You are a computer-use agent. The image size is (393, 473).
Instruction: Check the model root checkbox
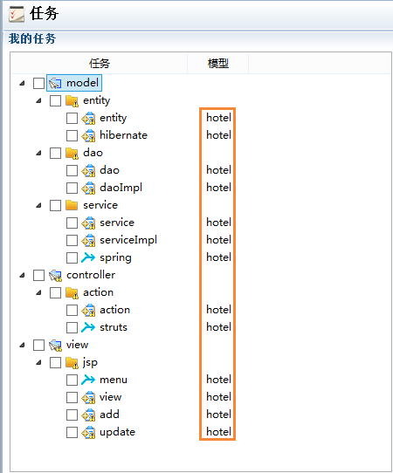tap(38, 83)
